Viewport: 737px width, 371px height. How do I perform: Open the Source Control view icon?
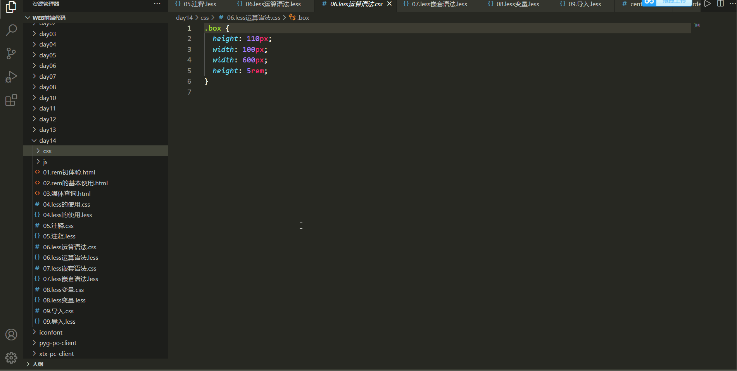(11, 53)
